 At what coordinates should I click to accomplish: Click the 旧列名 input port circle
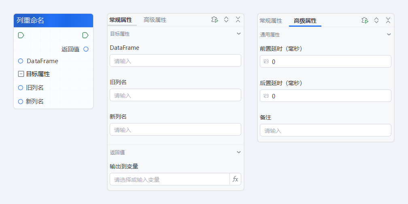click(21, 88)
